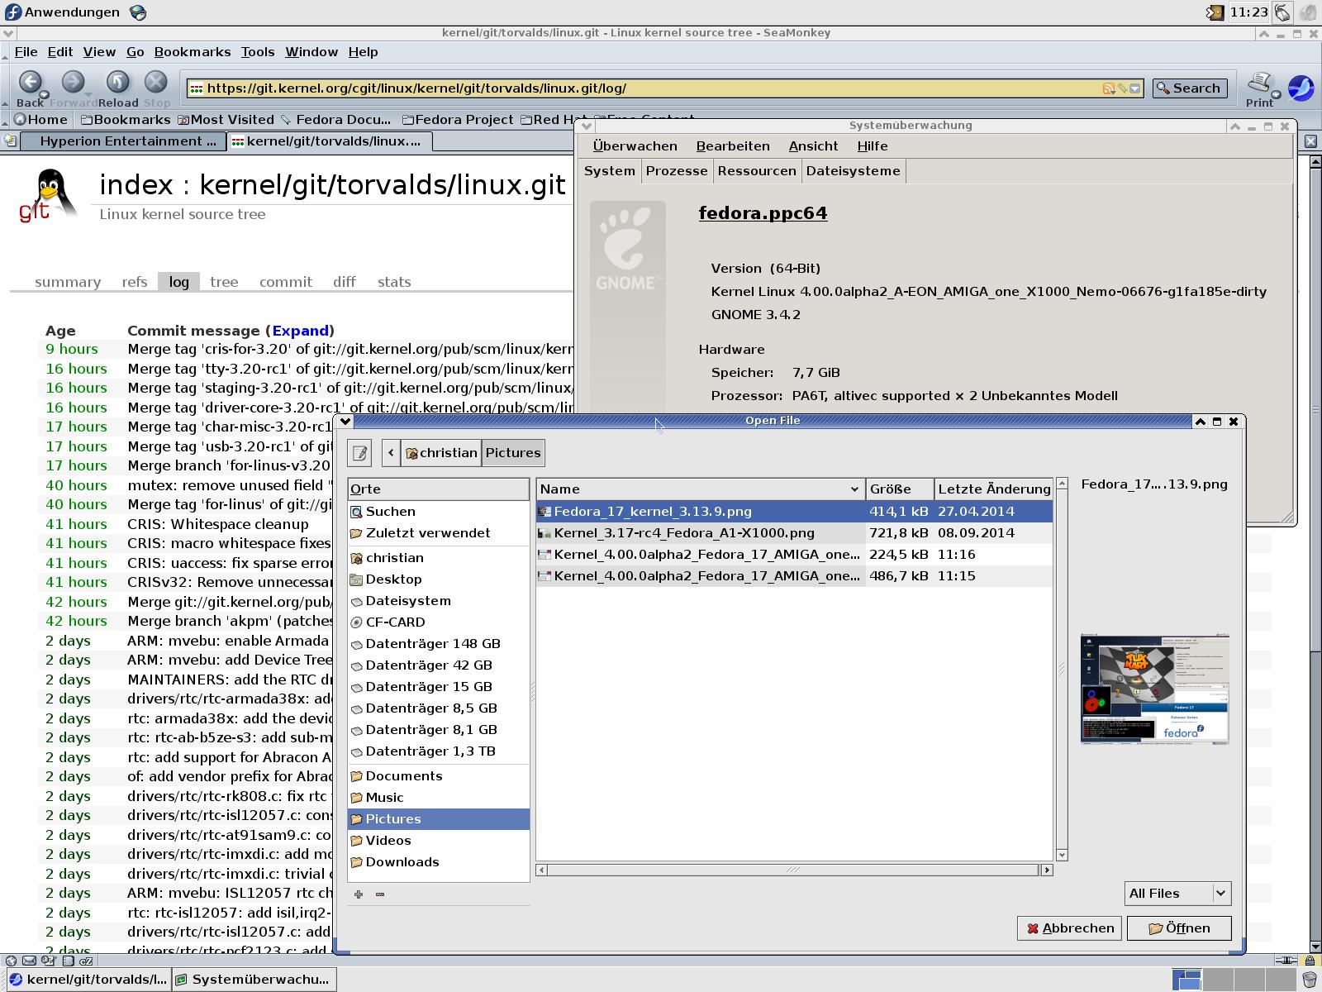1322x992 pixels.
Task: Click the RSS feed icon in address bar
Action: click(1108, 88)
